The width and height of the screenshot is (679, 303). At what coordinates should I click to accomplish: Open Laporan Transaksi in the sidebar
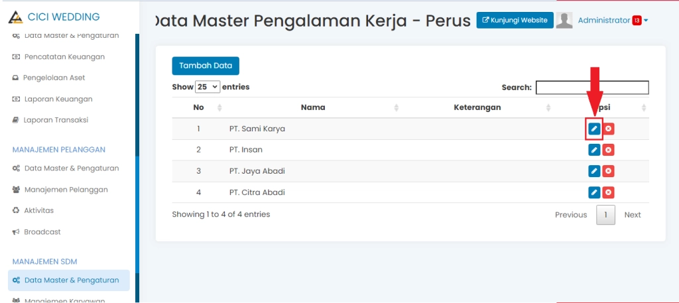56,120
